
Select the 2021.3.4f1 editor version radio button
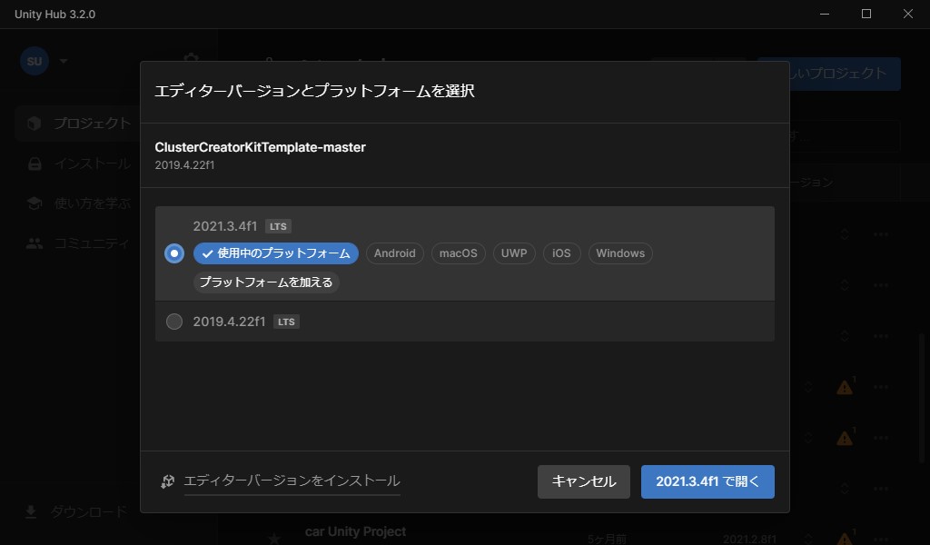174,253
